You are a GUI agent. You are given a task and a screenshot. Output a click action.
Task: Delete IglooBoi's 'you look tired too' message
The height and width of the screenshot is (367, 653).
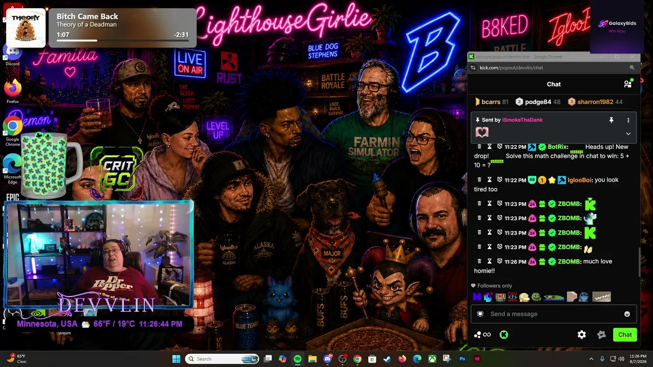tap(479, 180)
